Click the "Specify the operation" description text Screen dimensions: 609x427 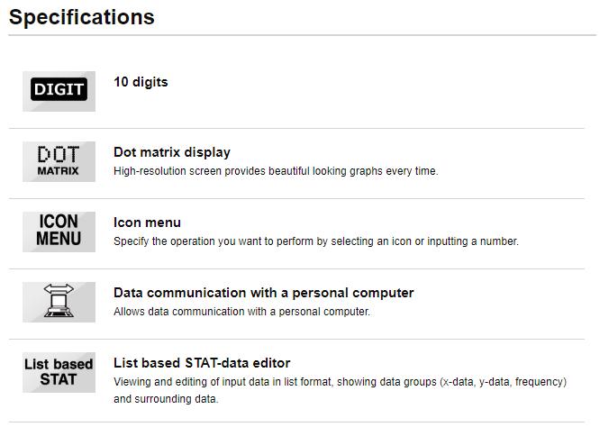click(315, 241)
